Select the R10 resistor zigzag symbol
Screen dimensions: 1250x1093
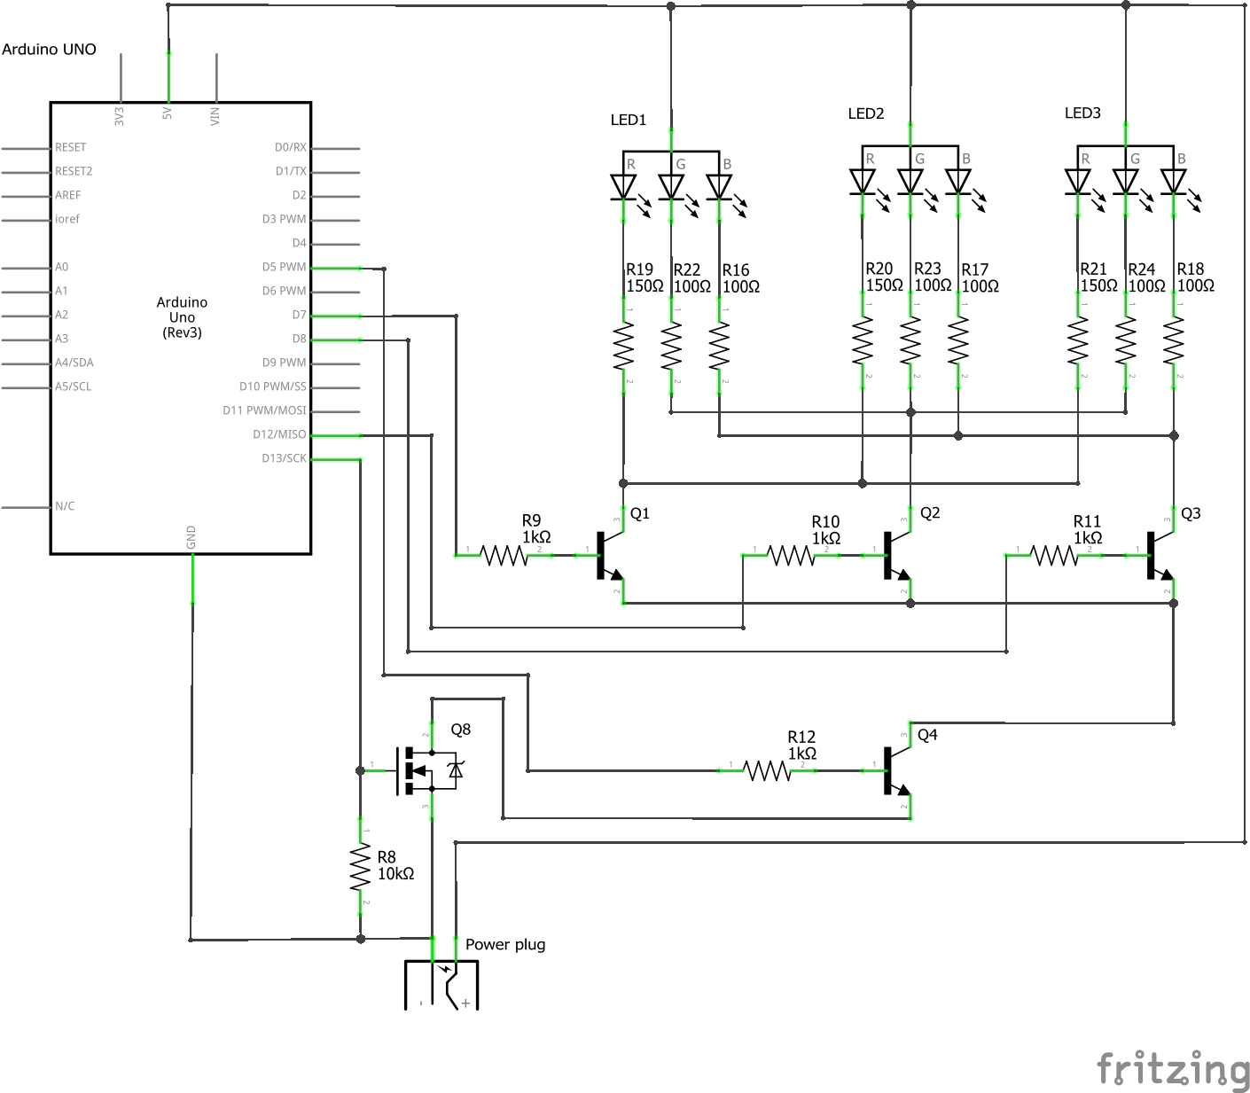click(791, 556)
